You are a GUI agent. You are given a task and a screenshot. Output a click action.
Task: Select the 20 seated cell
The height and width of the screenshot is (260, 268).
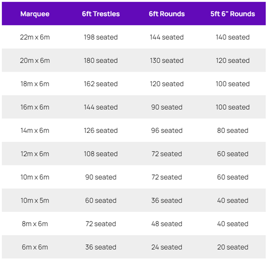tap(233, 248)
